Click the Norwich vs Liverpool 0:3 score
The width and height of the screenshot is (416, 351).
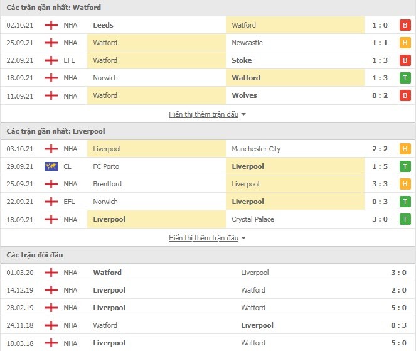click(x=380, y=202)
